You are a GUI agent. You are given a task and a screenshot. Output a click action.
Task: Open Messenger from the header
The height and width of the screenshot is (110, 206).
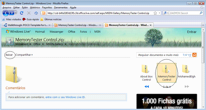(57, 32)
